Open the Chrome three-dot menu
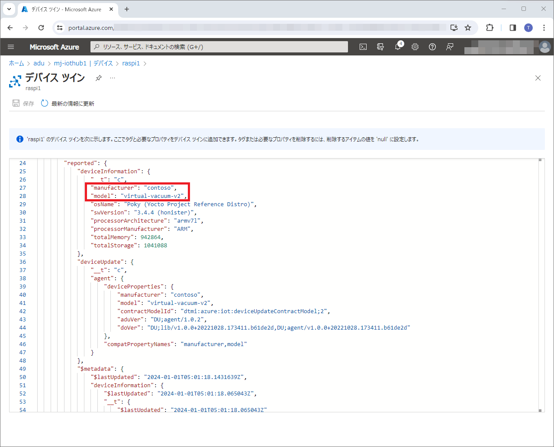The height and width of the screenshot is (447, 554). 544,28
